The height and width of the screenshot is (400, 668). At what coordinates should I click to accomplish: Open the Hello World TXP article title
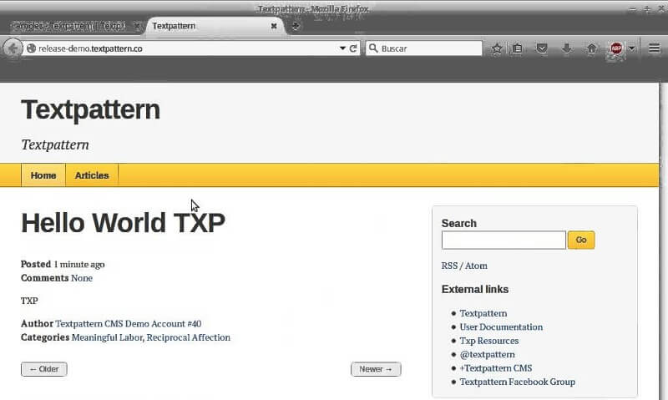123,222
